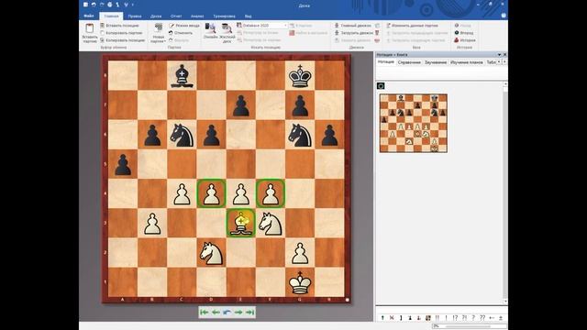Select the Изучение планов panel tab
This screenshot has width=587, height=330.
tap(467, 62)
